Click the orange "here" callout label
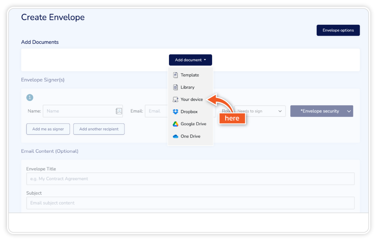This screenshot has width=377, height=241. pyautogui.click(x=232, y=118)
